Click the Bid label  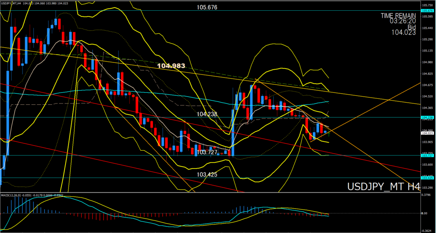pyautogui.click(x=412, y=27)
